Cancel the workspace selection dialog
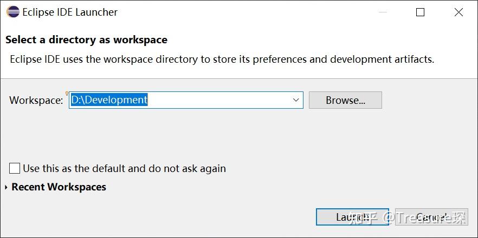478x238 pixels. 431,217
